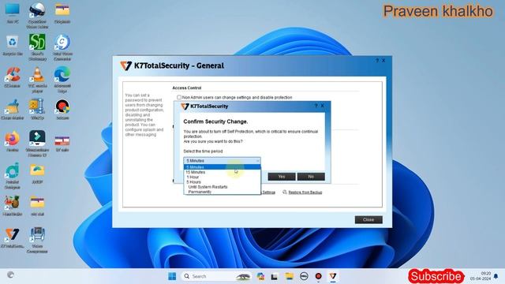This screenshot has height=284, width=505.
Task: Open K7TotalSecurity desktop shortcut
Action: pos(13,237)
